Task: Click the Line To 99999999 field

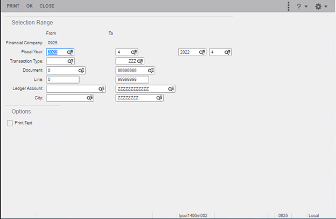Action: tap(132, 80)
